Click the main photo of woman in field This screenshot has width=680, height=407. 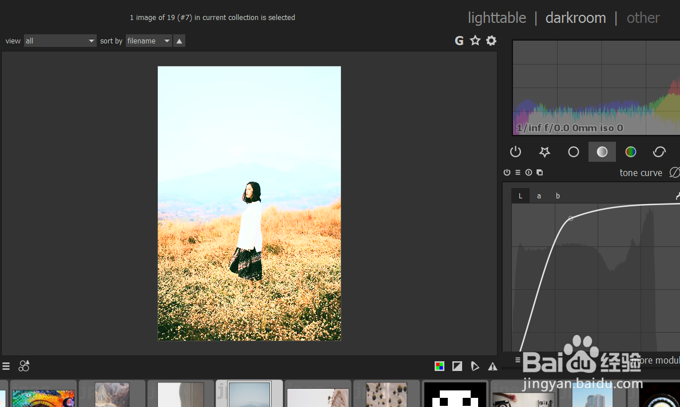pyautogui.click(x=249, y=203)
